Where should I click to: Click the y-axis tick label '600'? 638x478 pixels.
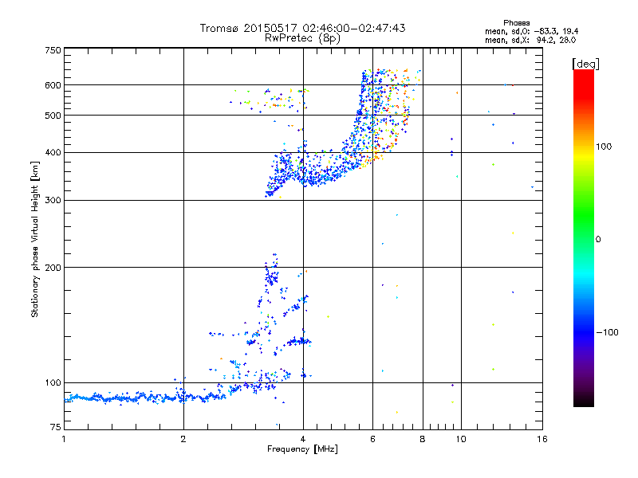pos(53,85)
